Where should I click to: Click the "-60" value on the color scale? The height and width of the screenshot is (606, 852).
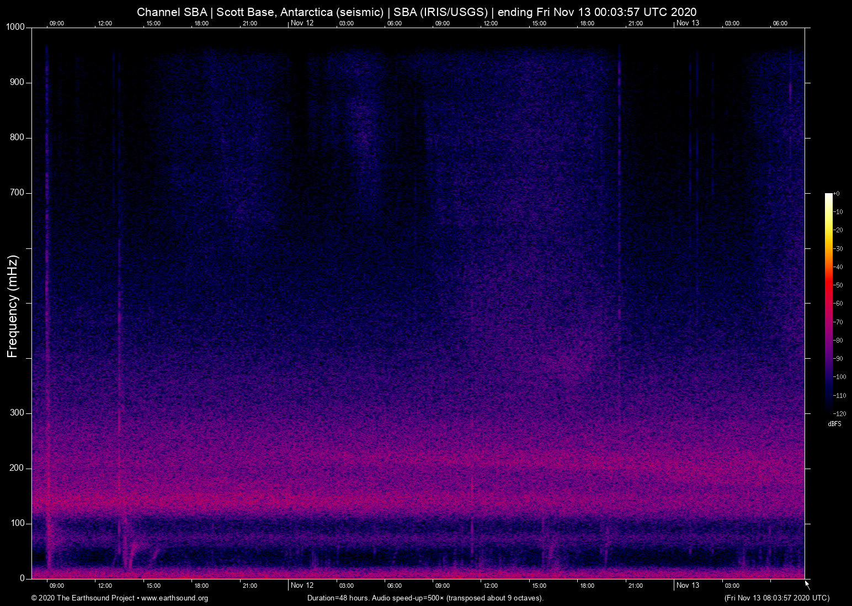click(838, 304)
